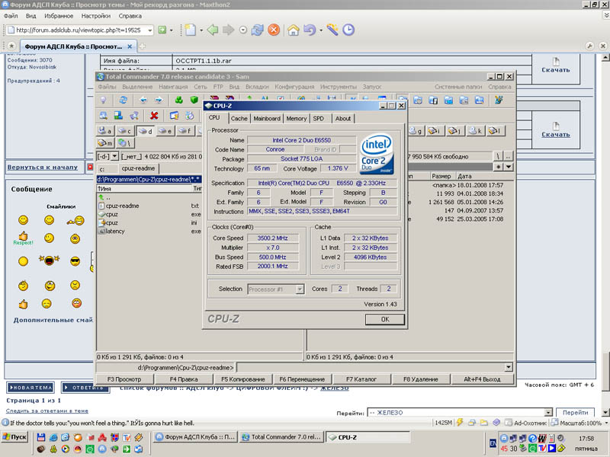Expand the command line history dropdown
This screenshot has height=457, width=610.
pos(509,367)
